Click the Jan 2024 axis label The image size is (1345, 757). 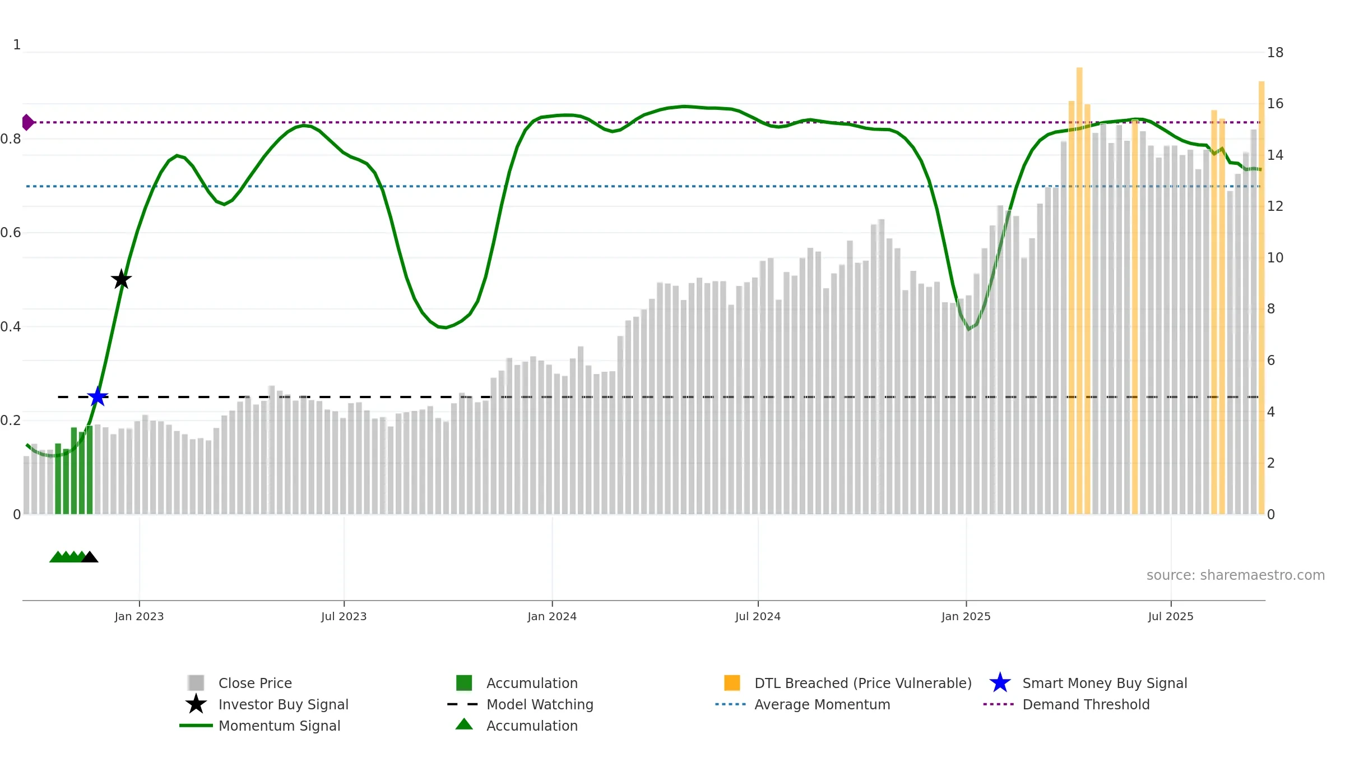tap(552, 616)
